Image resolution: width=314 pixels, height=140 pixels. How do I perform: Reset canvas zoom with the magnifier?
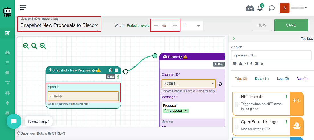(34, 46)
